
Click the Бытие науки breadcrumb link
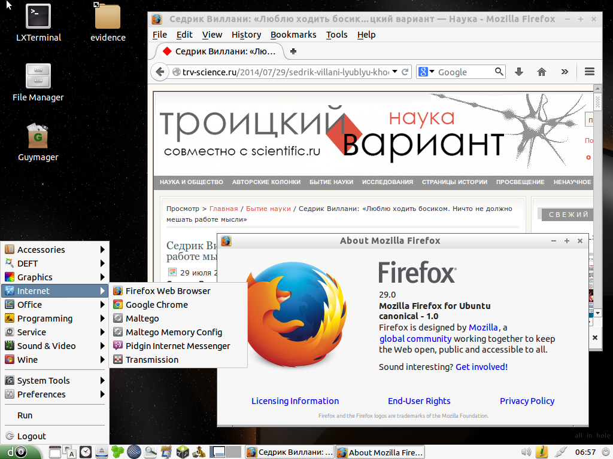point(268,209)
